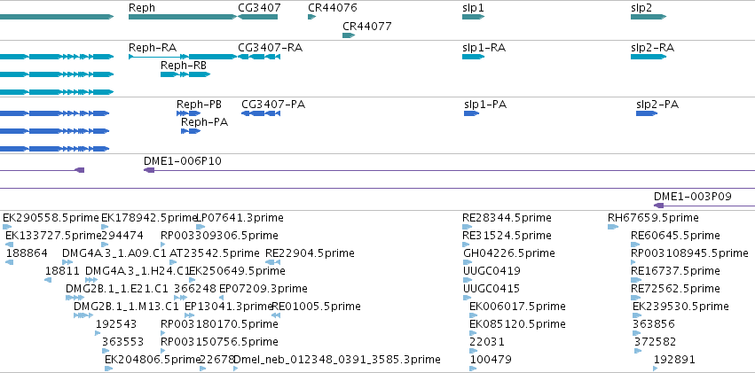Select the UUGC0419 EST arrow
The height and width of the screenshot is (373, 755).
click(x=466, y=280)
